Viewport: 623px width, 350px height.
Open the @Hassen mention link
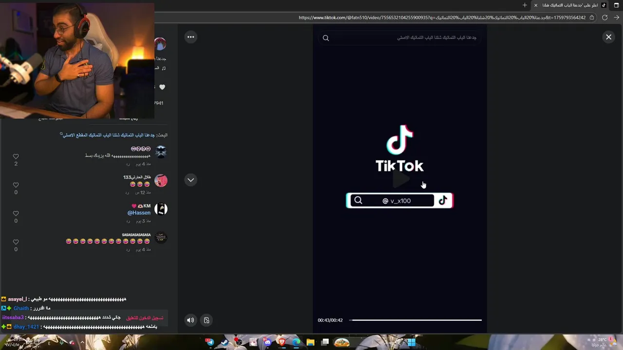pos(139,213)
